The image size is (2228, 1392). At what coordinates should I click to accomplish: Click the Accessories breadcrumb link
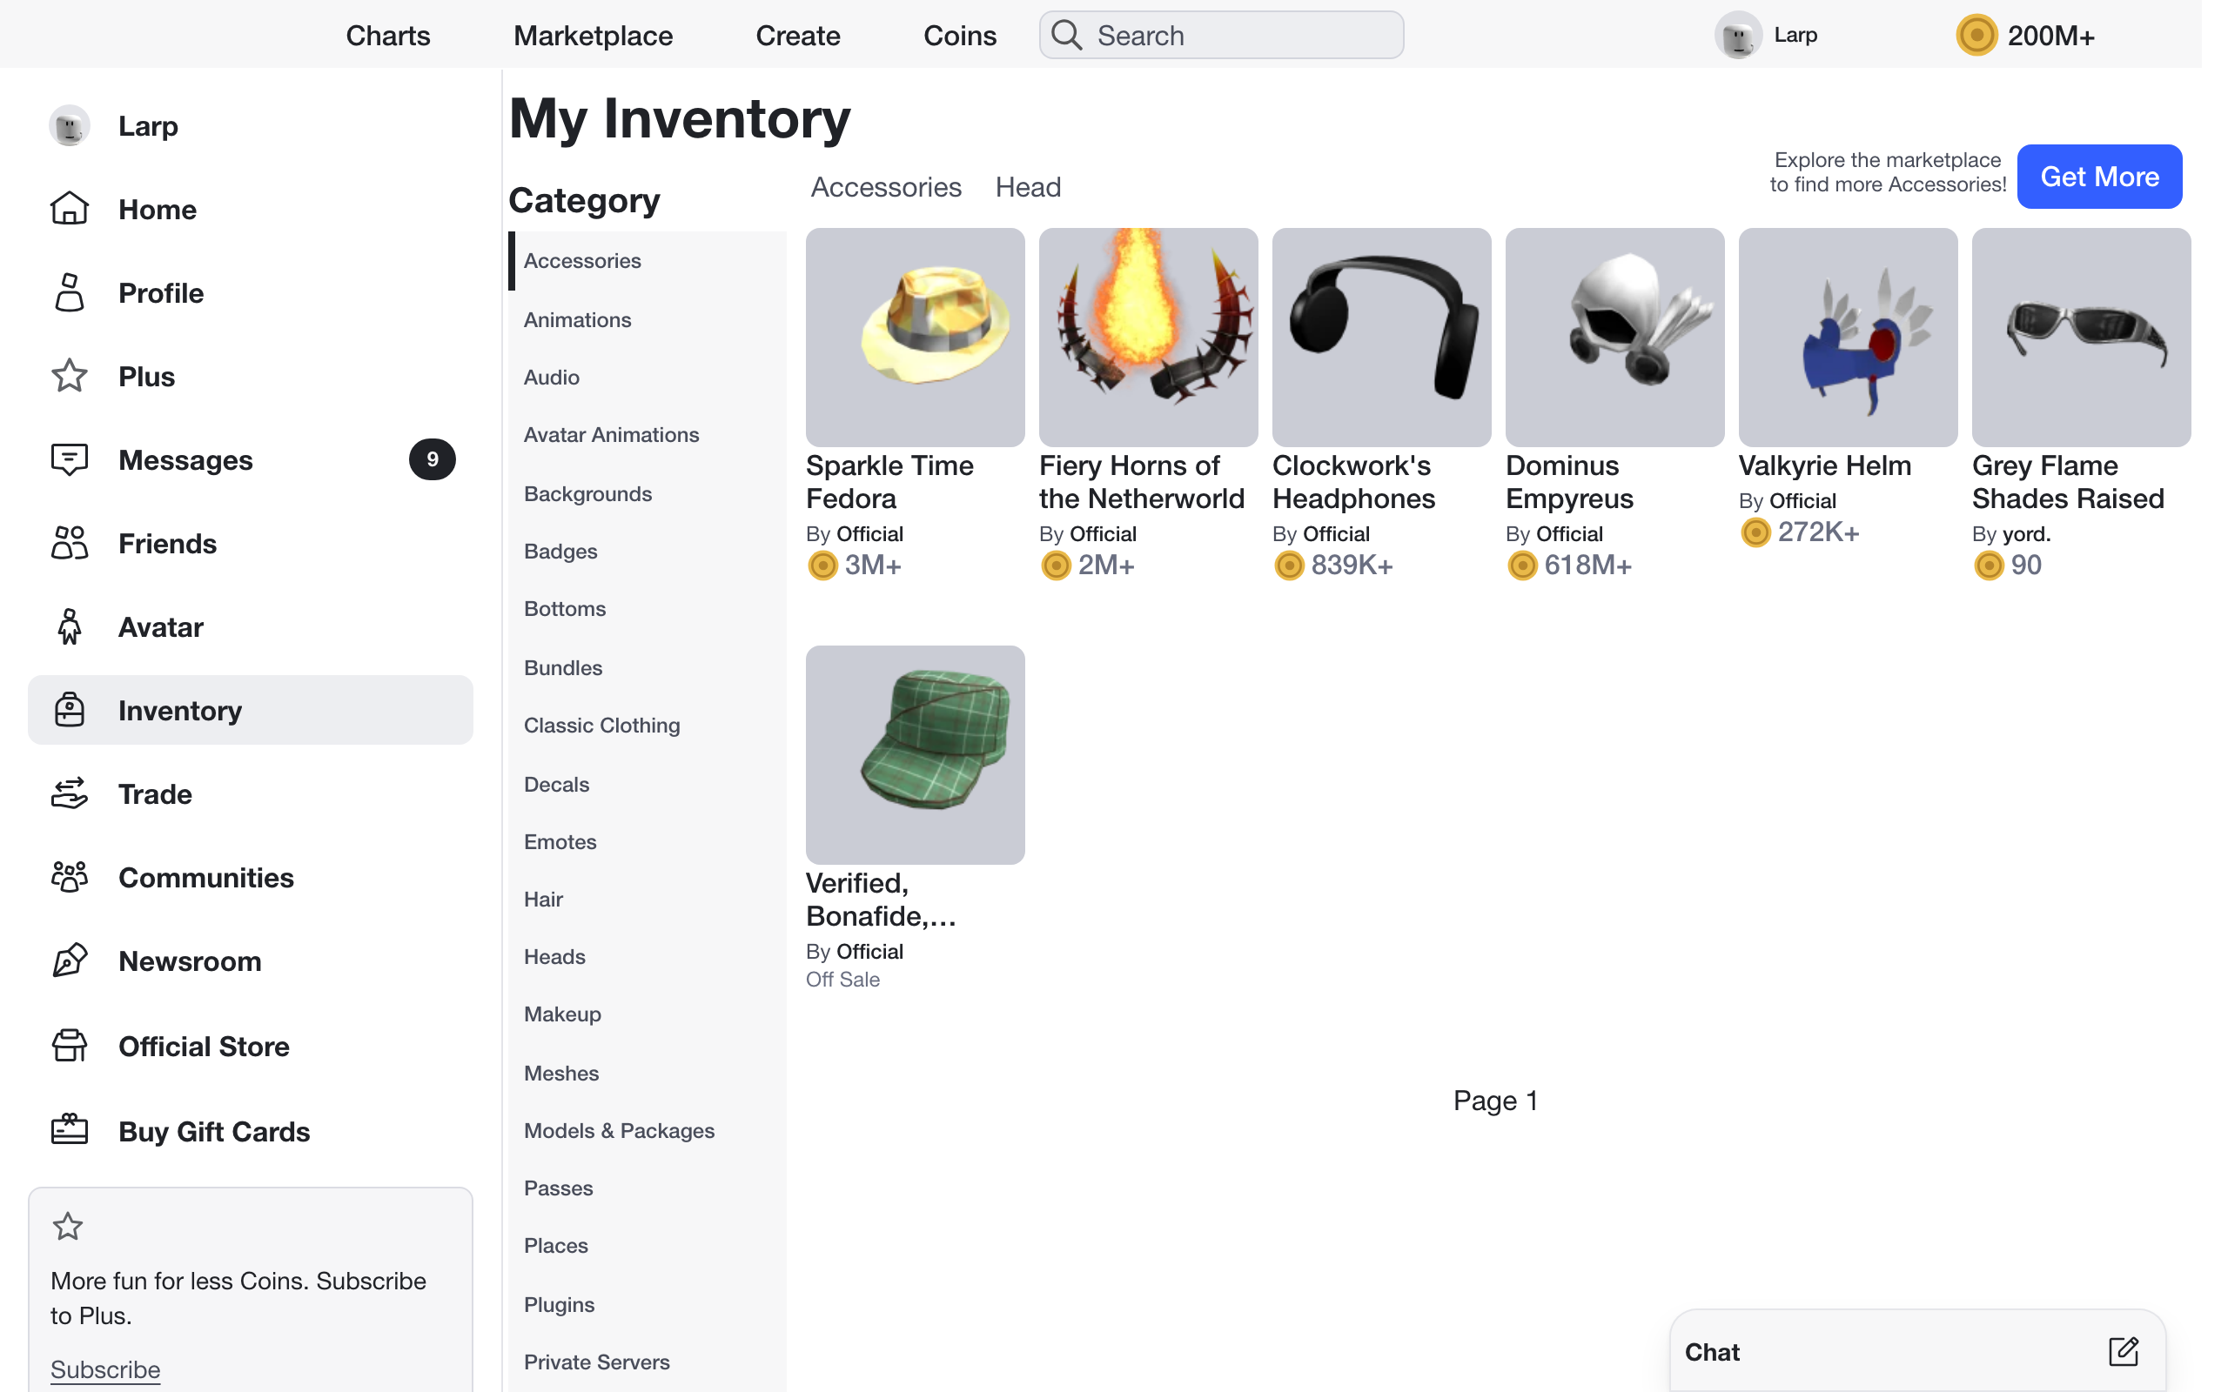point(886,187)
